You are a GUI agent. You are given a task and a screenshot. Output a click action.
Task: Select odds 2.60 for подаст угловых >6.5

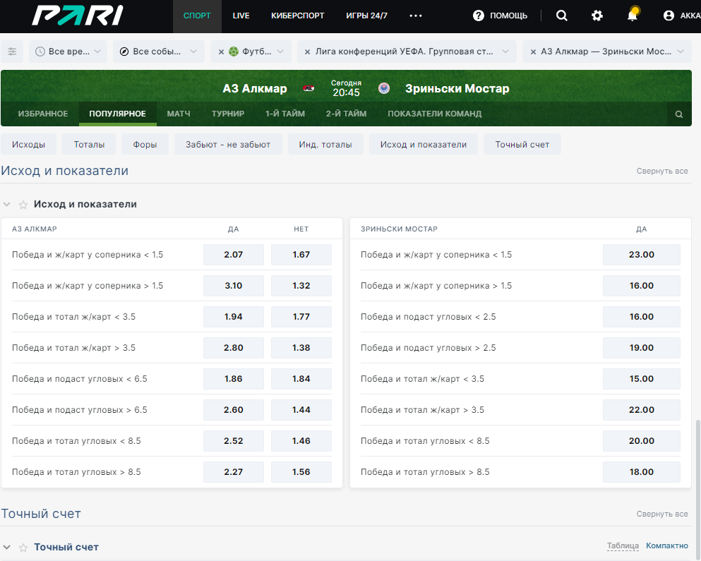pyautogui.click(x=234, y=410)
